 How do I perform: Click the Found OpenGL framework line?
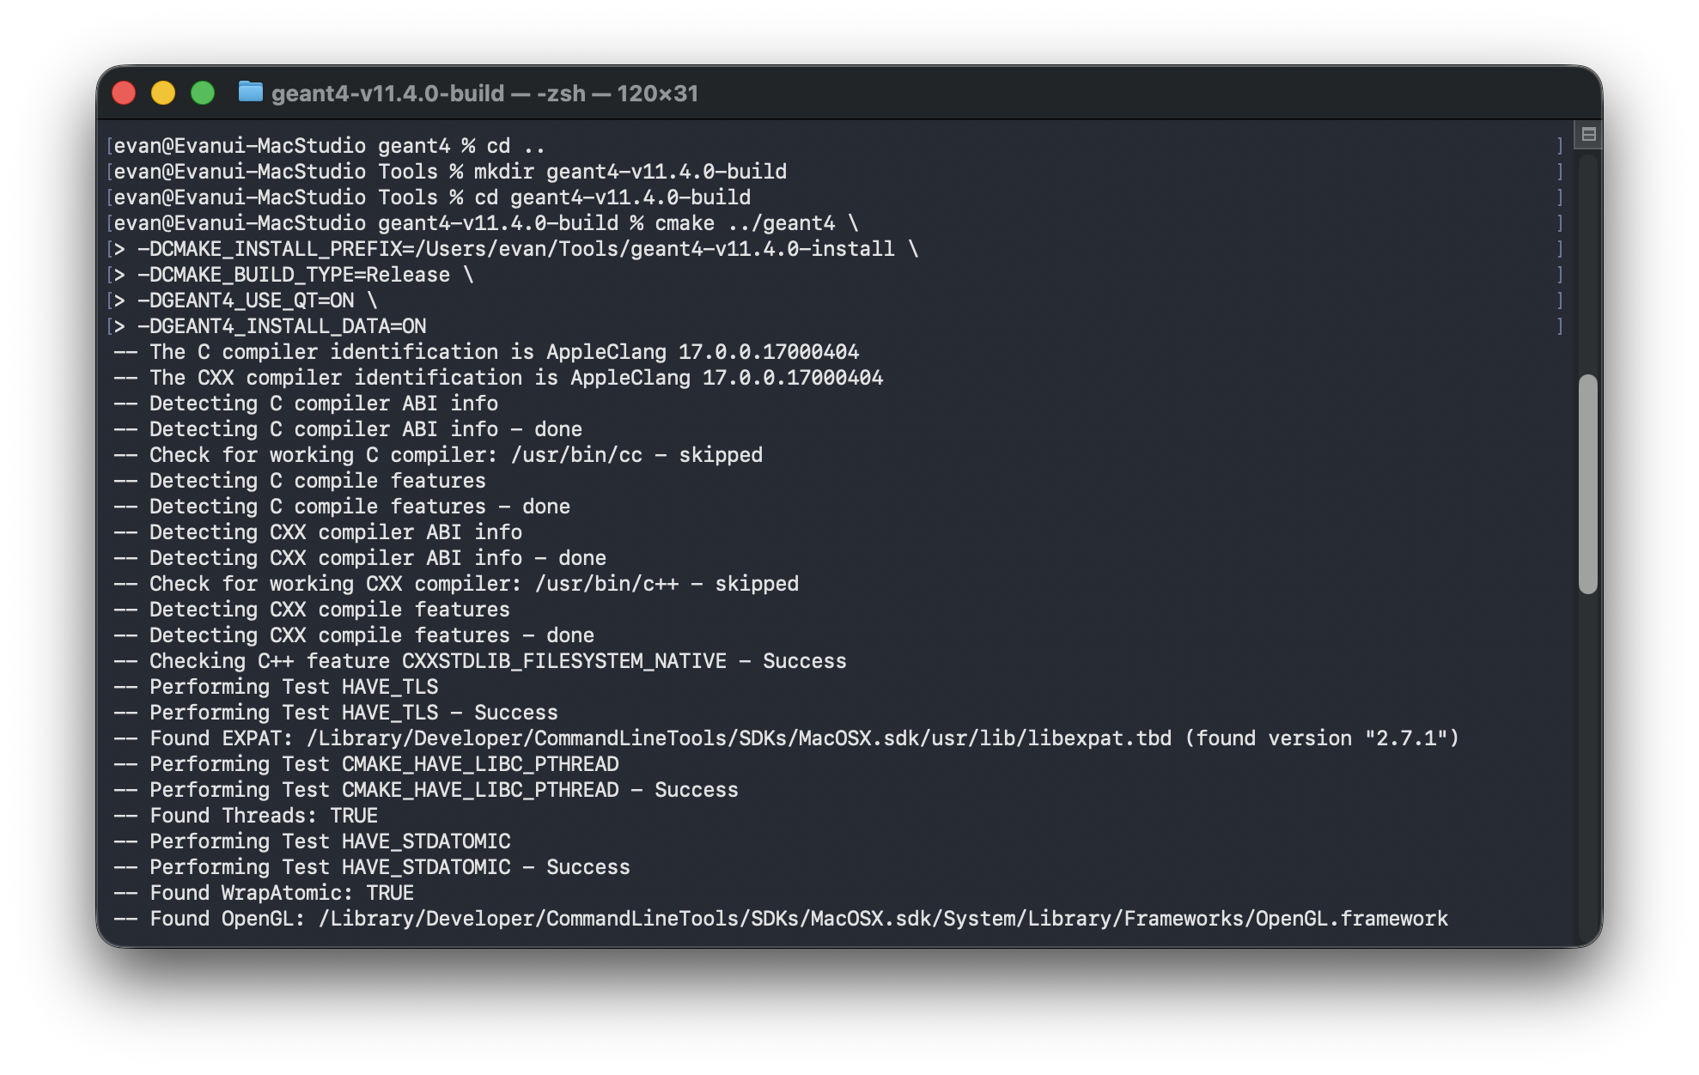pos(773,918)
